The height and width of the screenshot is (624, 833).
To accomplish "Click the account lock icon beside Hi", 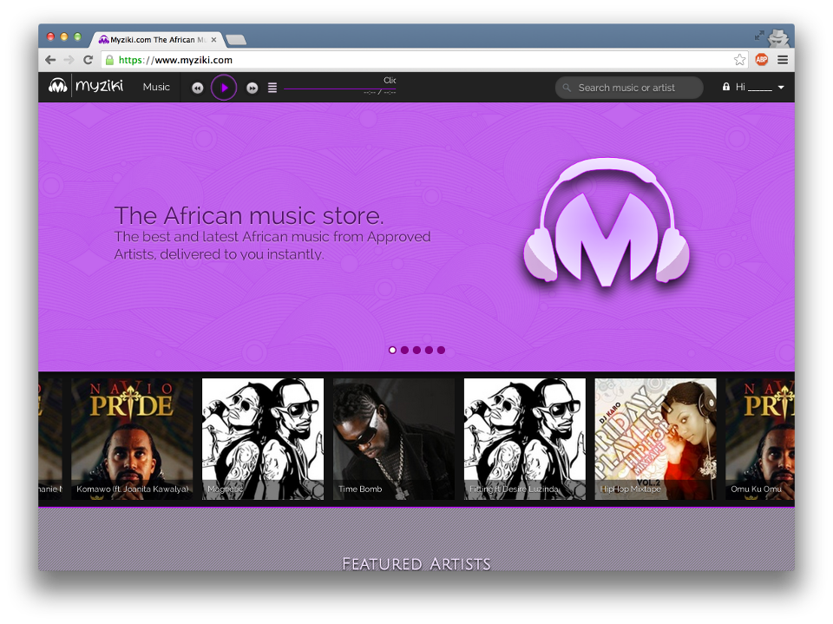I will click(x=726, y=87).
